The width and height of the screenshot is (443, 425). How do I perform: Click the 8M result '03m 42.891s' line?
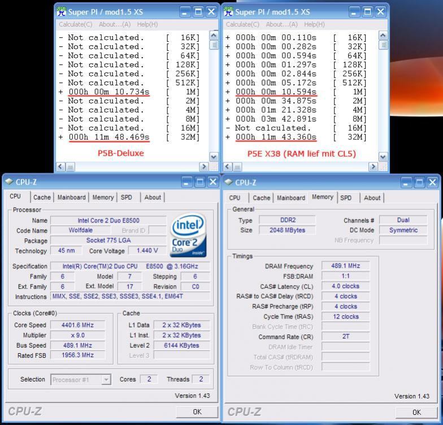point(276,119)
